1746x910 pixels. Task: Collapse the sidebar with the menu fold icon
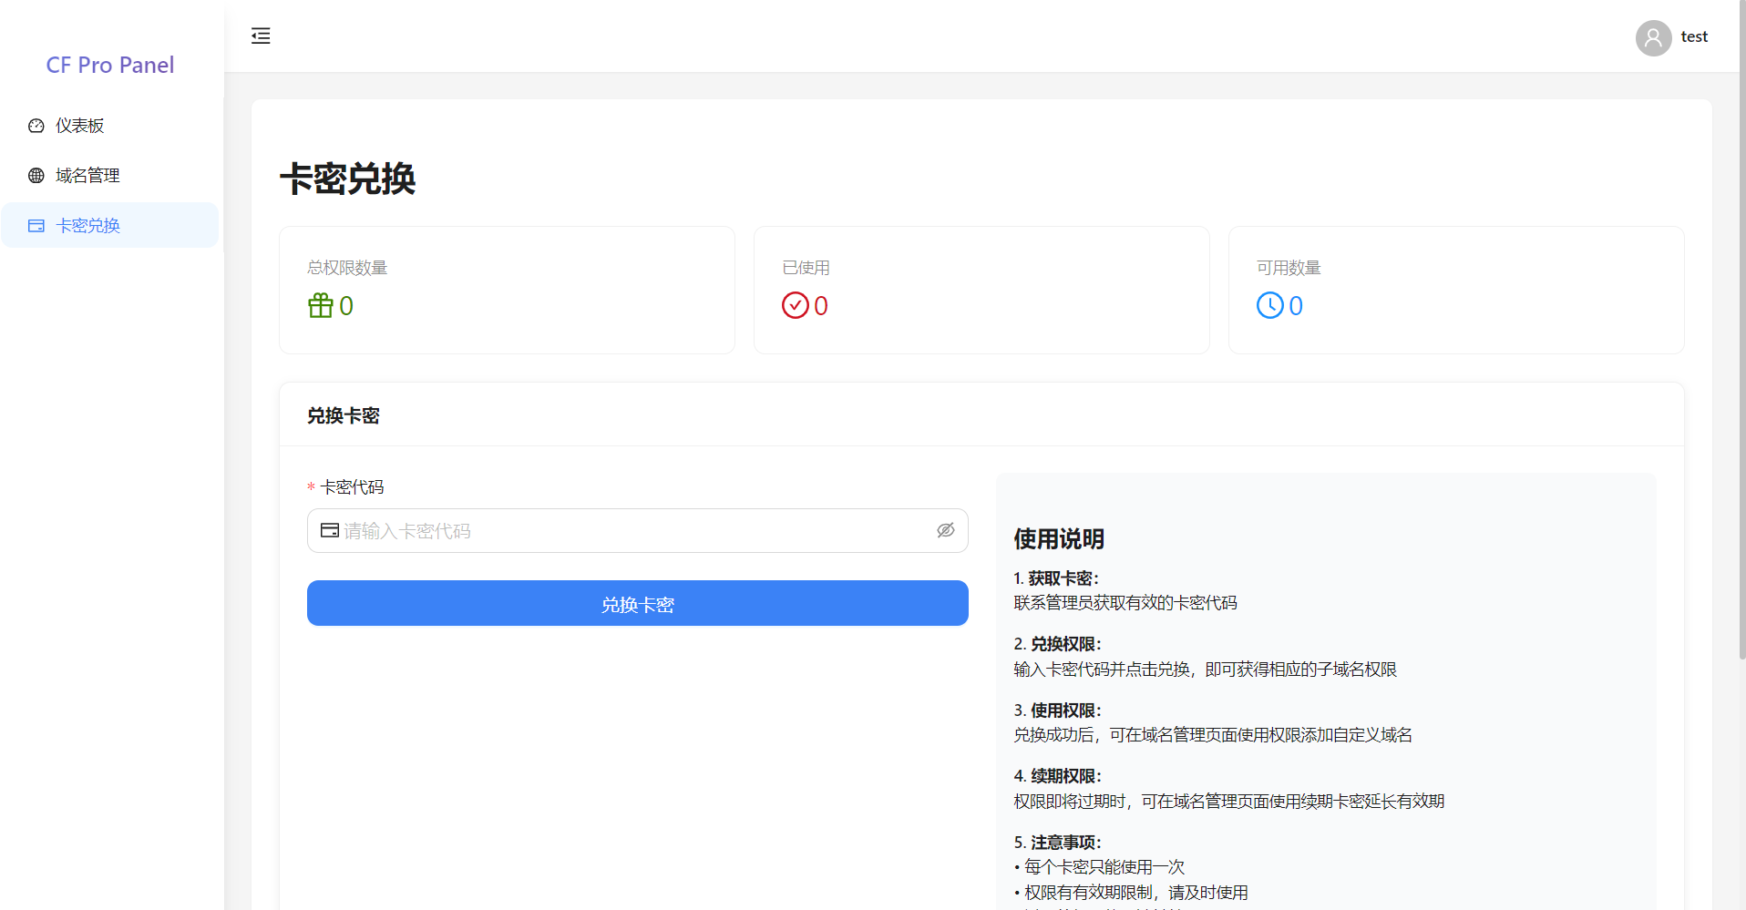coord(261,36)
